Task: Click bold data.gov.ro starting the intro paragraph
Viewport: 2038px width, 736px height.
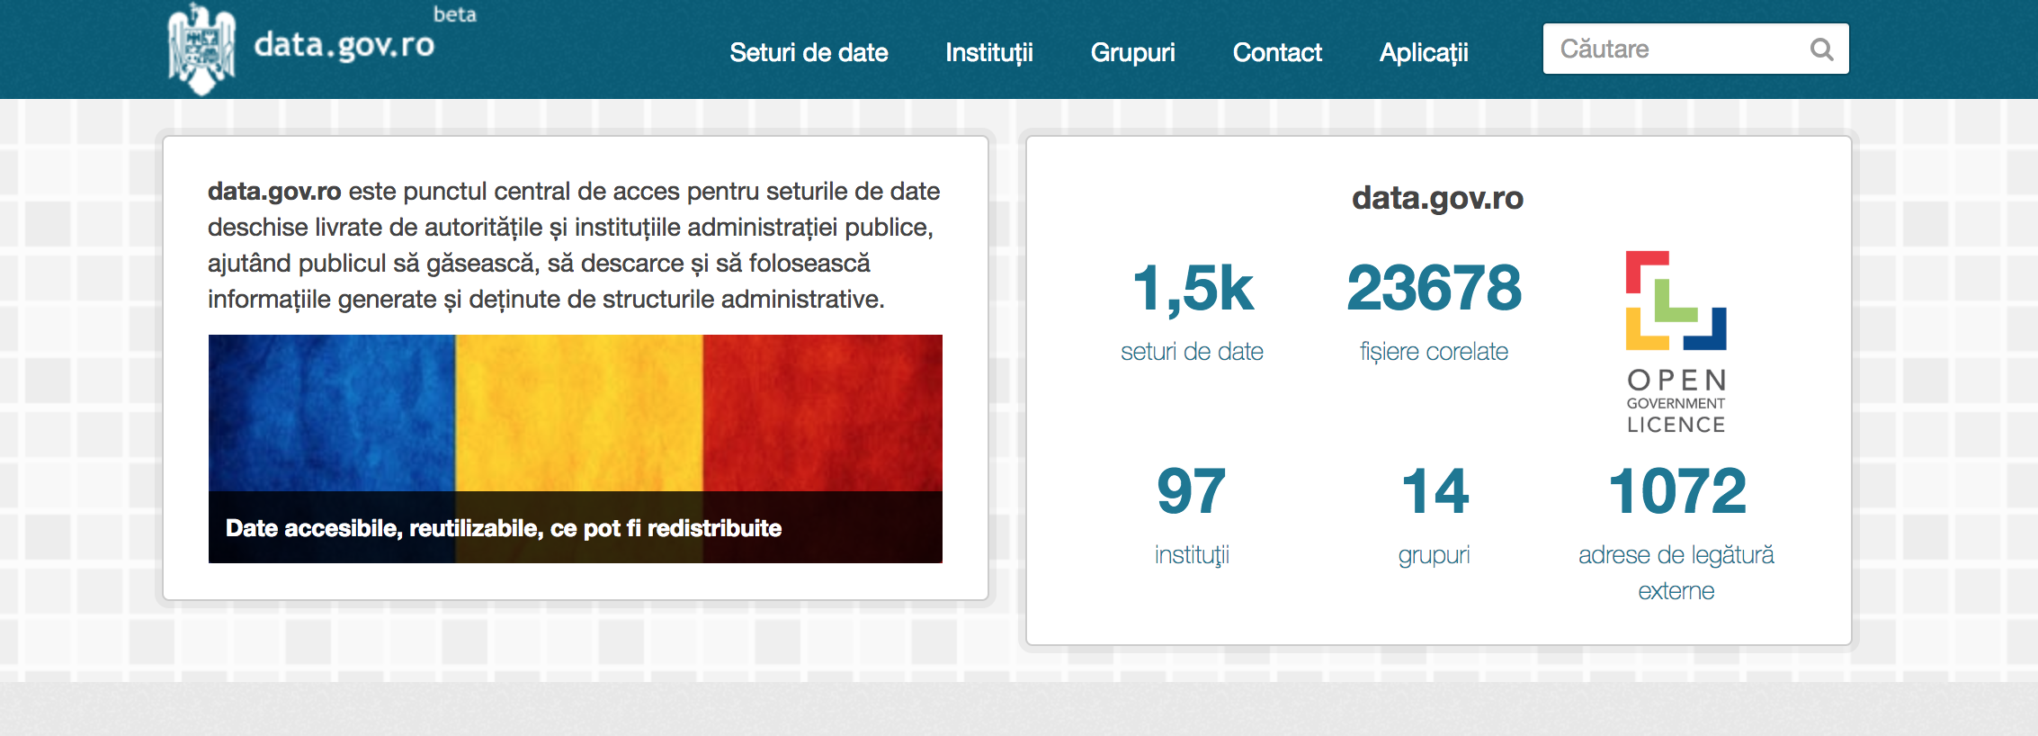Action: (274, 192)
